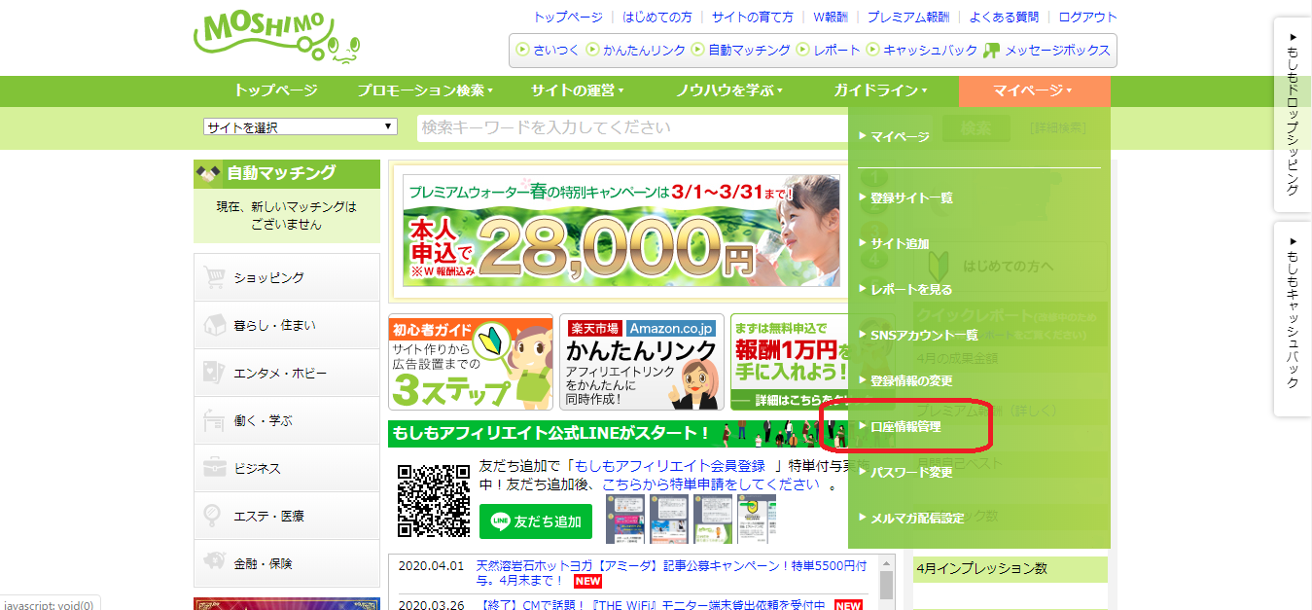Image resolution: width=1312 pixels, height=610 pixels.
Task: Select the mirror icon for エステ・医療
Action: [x=214, y=517]
